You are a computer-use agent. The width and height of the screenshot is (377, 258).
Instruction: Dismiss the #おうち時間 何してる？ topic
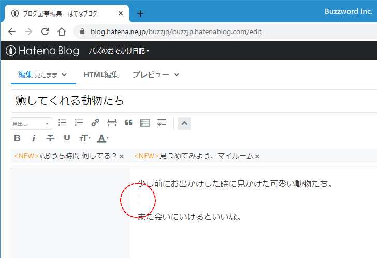tap(122, 157)
